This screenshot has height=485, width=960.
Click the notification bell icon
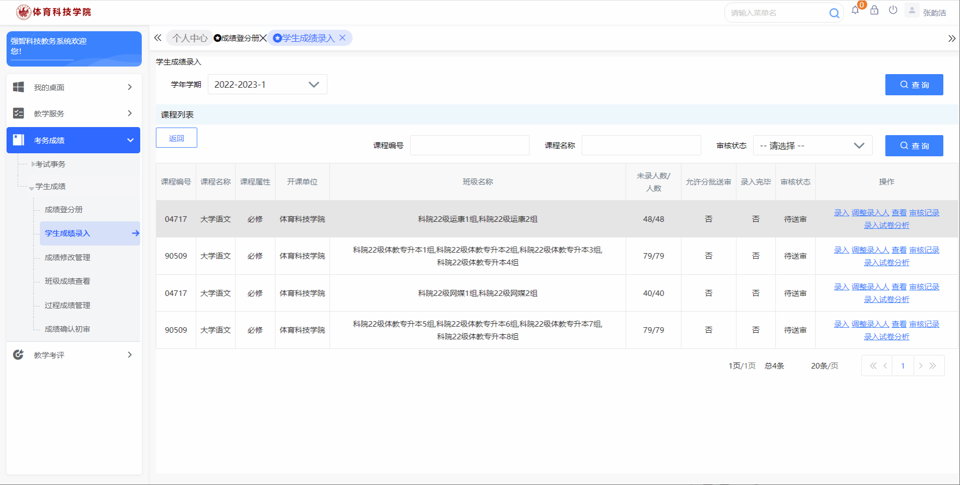click(x=855, y=11)
